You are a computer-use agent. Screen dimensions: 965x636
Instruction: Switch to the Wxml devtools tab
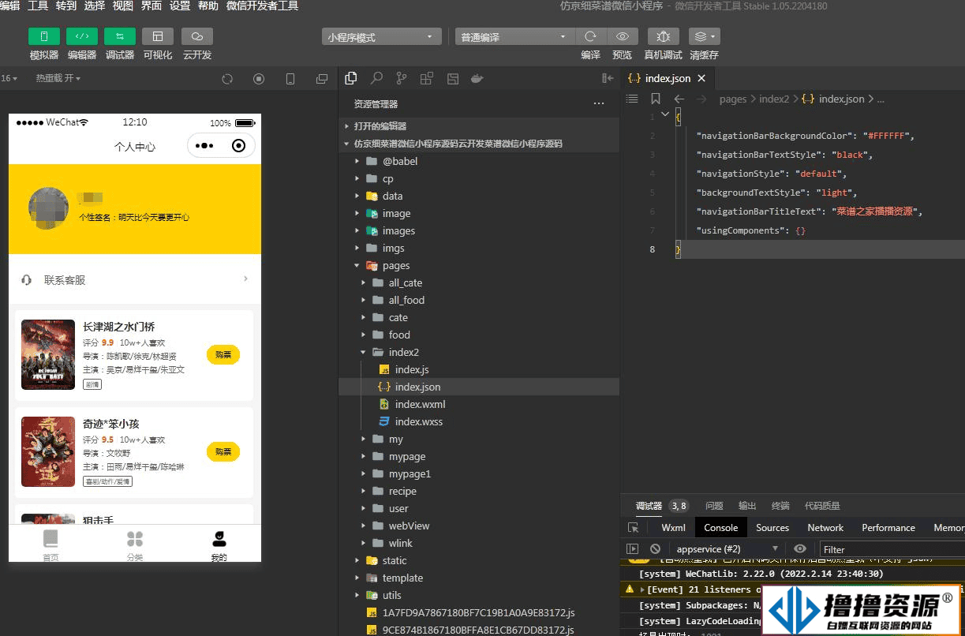674,528
